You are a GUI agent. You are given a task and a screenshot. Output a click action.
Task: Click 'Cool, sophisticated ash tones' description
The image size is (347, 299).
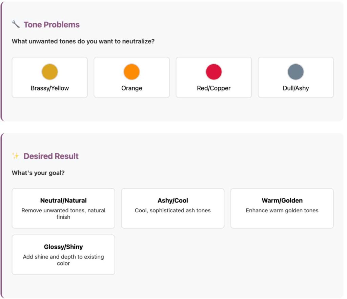(172, 210)
